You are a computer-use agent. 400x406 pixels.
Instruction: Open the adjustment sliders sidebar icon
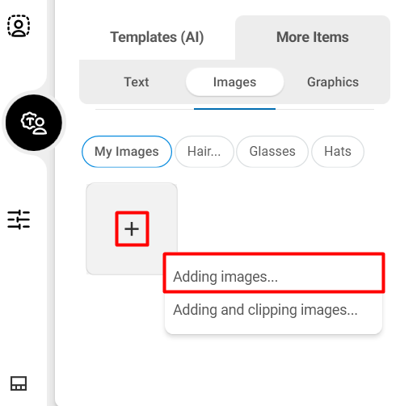pos(19,220)
